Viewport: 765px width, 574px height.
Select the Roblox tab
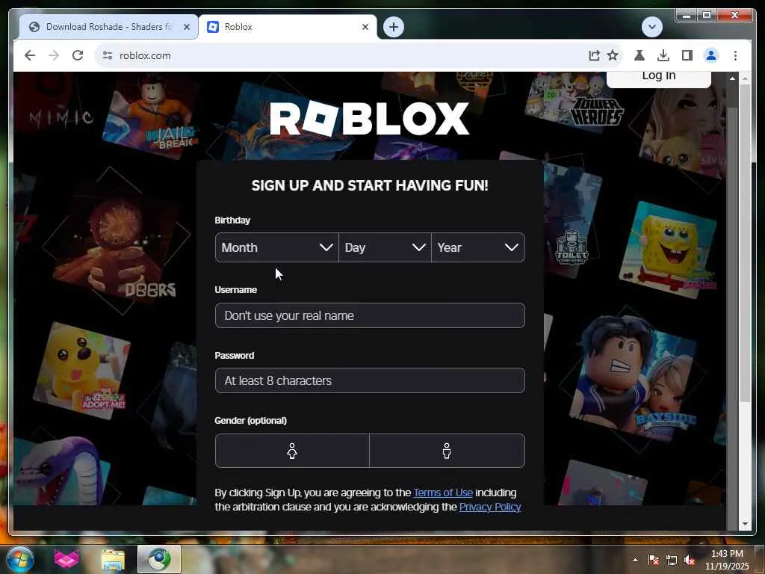pyautogui.click(x=288, y=27)
